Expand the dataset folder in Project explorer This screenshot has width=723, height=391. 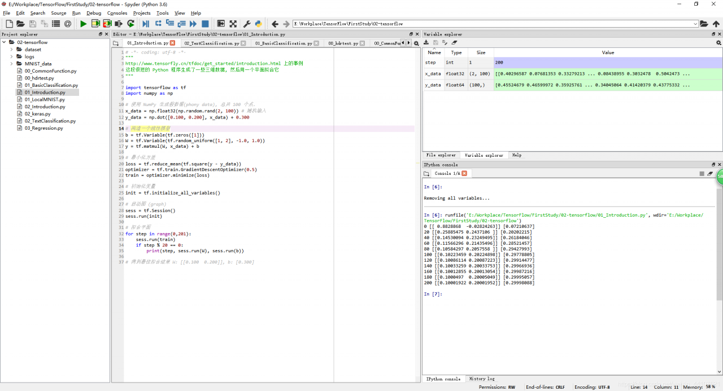(x=11, y=50)
